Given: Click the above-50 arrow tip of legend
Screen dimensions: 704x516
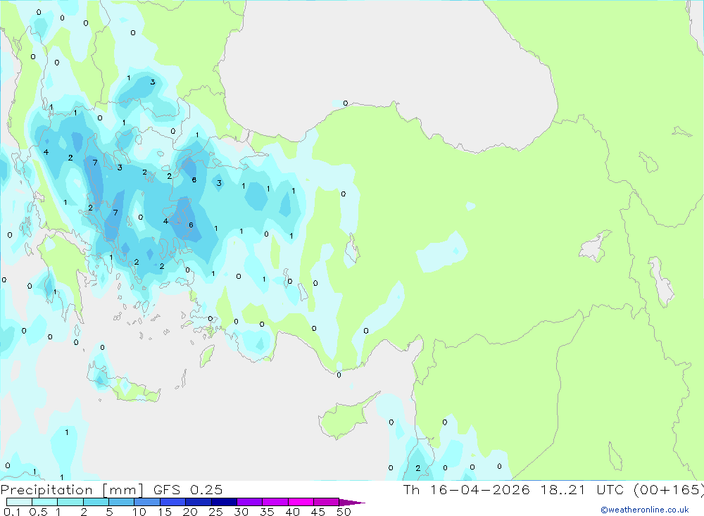Looking at the screenshot, I should (x=352, y=503).
